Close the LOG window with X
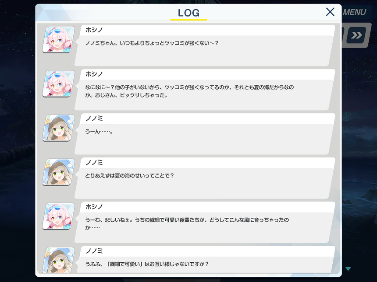This screenshot has width=377, height=282. pos(330,12)
